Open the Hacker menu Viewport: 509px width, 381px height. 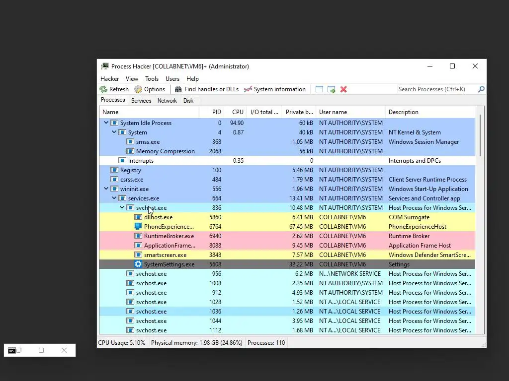tap(110, 79)
